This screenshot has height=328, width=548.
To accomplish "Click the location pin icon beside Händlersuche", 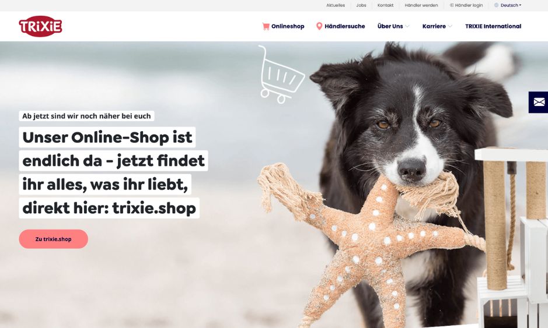I will click(319, 26).
